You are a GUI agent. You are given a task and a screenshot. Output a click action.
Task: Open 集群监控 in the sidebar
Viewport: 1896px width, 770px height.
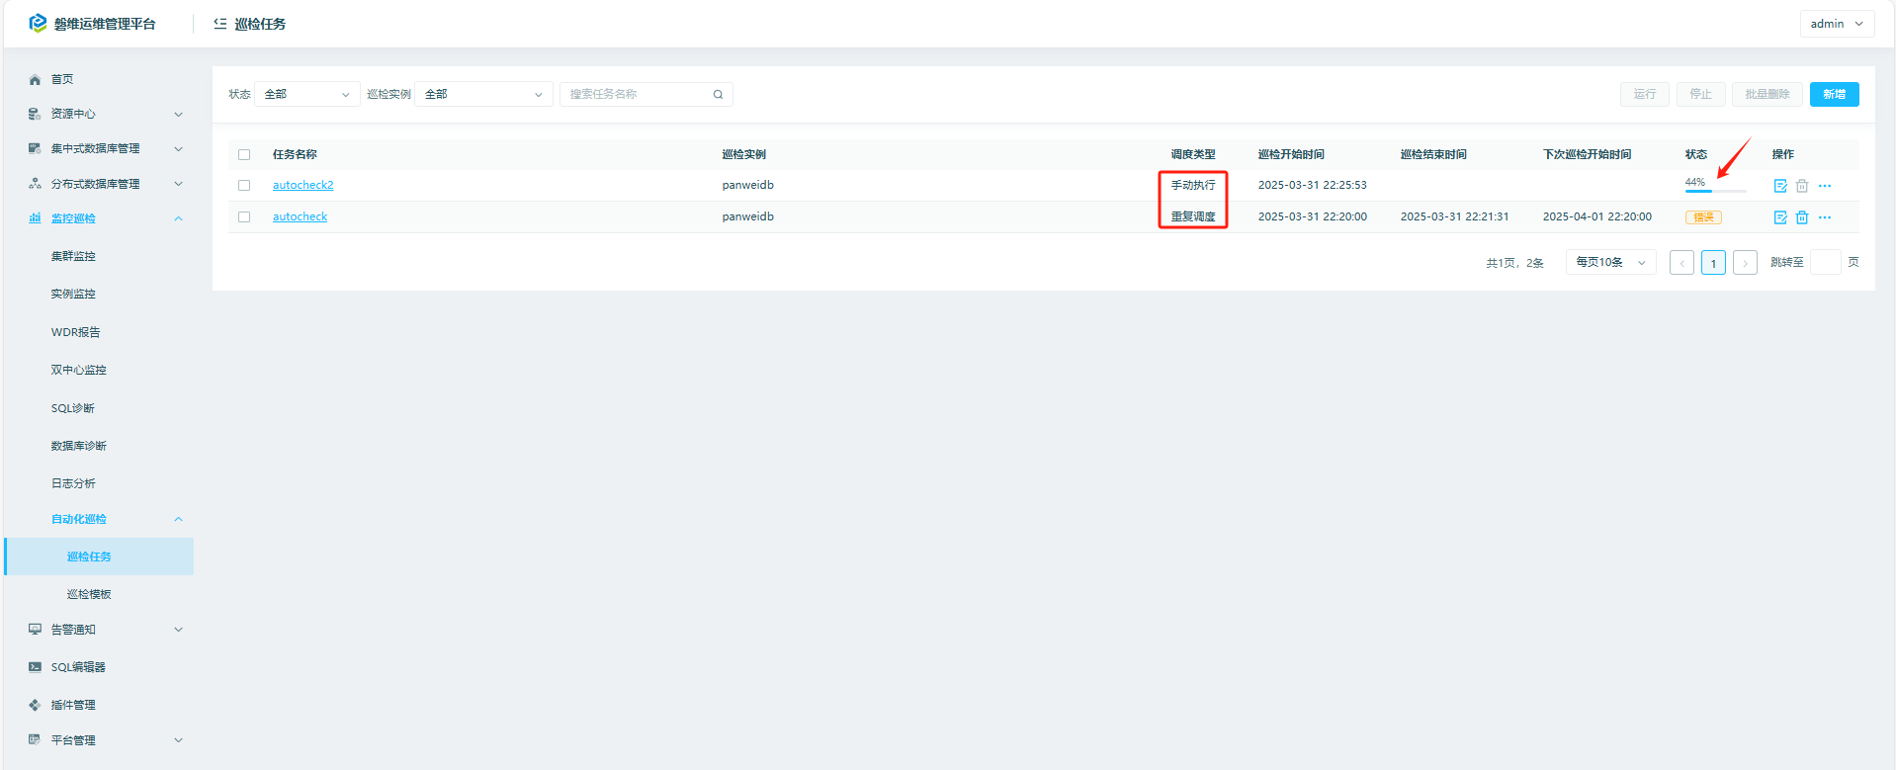point(73,256)
